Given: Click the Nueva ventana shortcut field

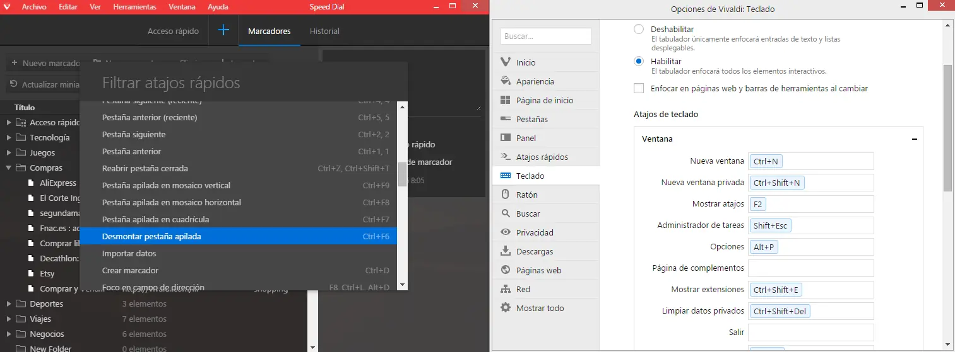Looking at the screenshot, I should pyautogui.click(x=810, y=161).
